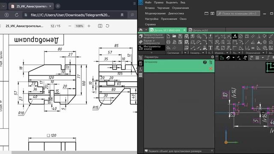Go to KOMPAS home start page icon

[141, 30]
